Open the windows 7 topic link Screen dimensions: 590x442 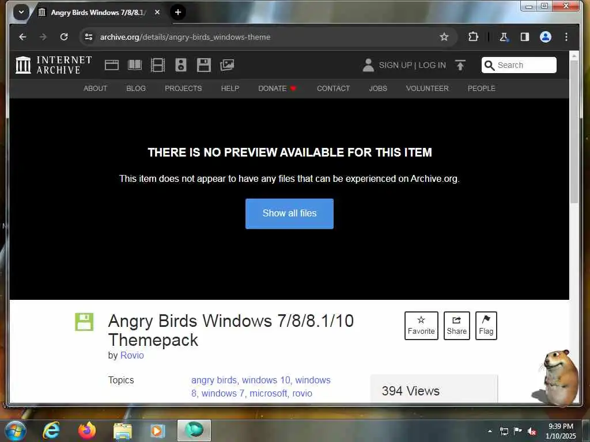tap(223, 393)
